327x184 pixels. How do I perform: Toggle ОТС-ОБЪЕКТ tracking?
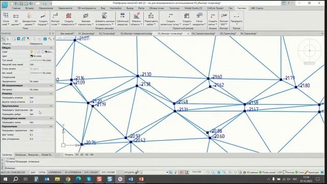pos(91,172)
